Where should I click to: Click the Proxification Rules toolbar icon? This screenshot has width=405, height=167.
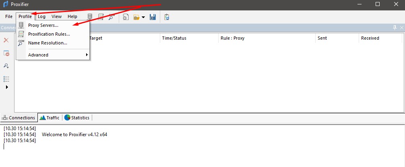click(x=101, y=17)
